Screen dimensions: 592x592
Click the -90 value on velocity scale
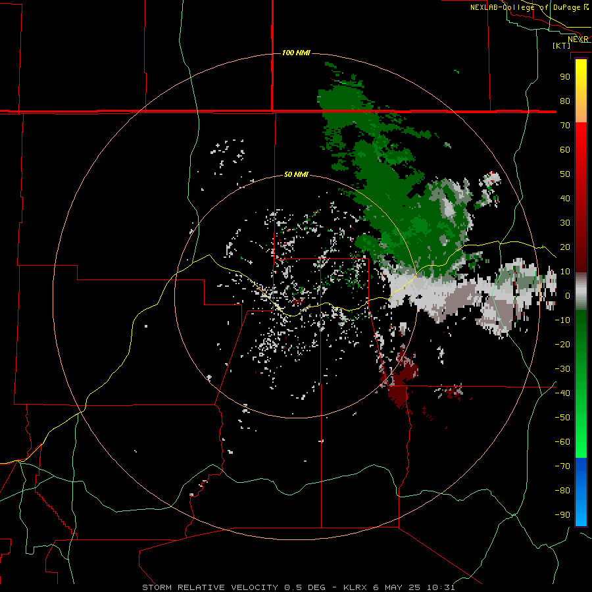point(562,515)
